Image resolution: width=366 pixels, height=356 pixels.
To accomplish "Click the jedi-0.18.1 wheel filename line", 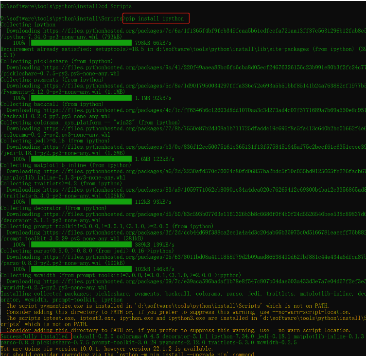I will click(63, 153).
